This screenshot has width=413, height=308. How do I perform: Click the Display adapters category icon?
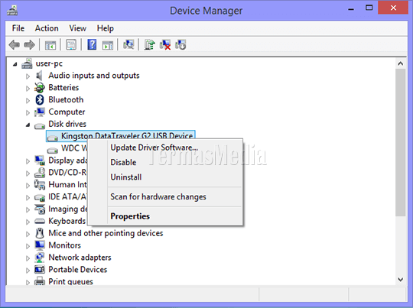[x=40, y=160]
